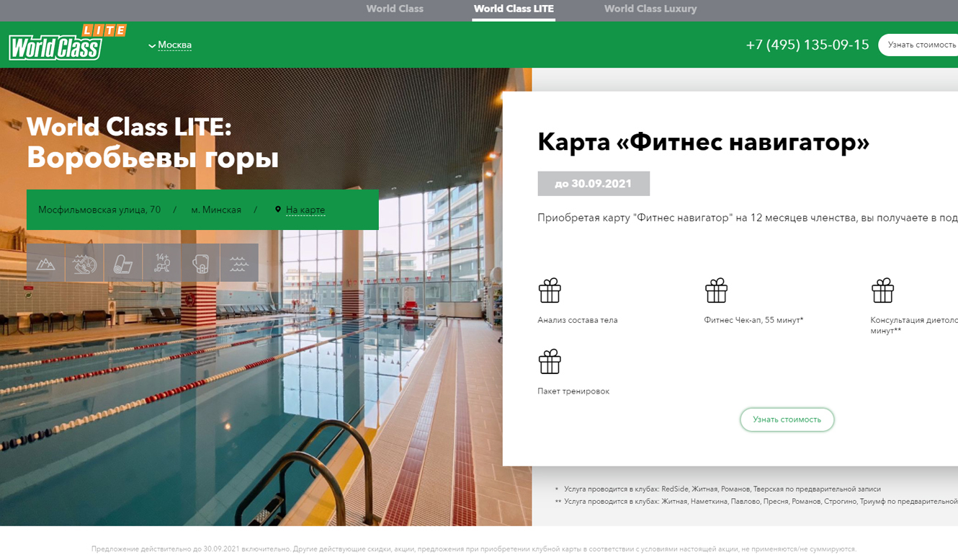Click the heading Карта «Фитнес навигатор»

[704, 142]
